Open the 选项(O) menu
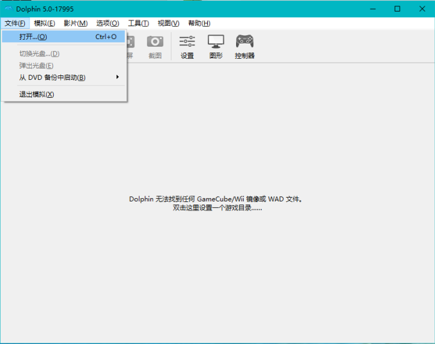The height and width of the screenshot is (344, 435). [107, 23]
